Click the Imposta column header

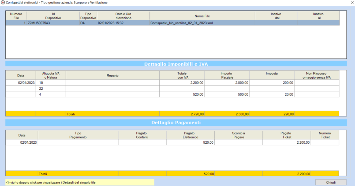pyautogui.click(x=272, y=75)
